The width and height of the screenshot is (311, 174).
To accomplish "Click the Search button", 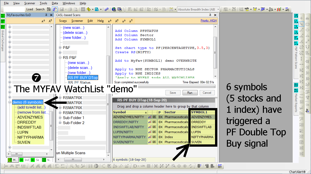I will [x=40, y=9].
